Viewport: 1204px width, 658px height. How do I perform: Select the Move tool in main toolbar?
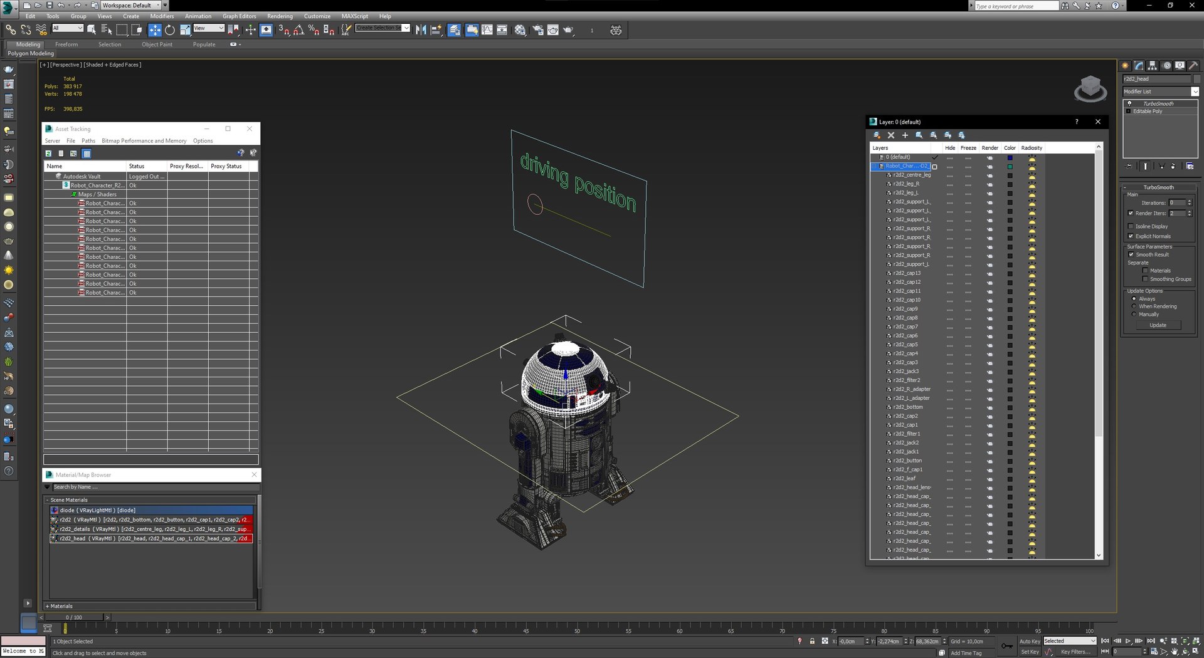coord(155,29)
